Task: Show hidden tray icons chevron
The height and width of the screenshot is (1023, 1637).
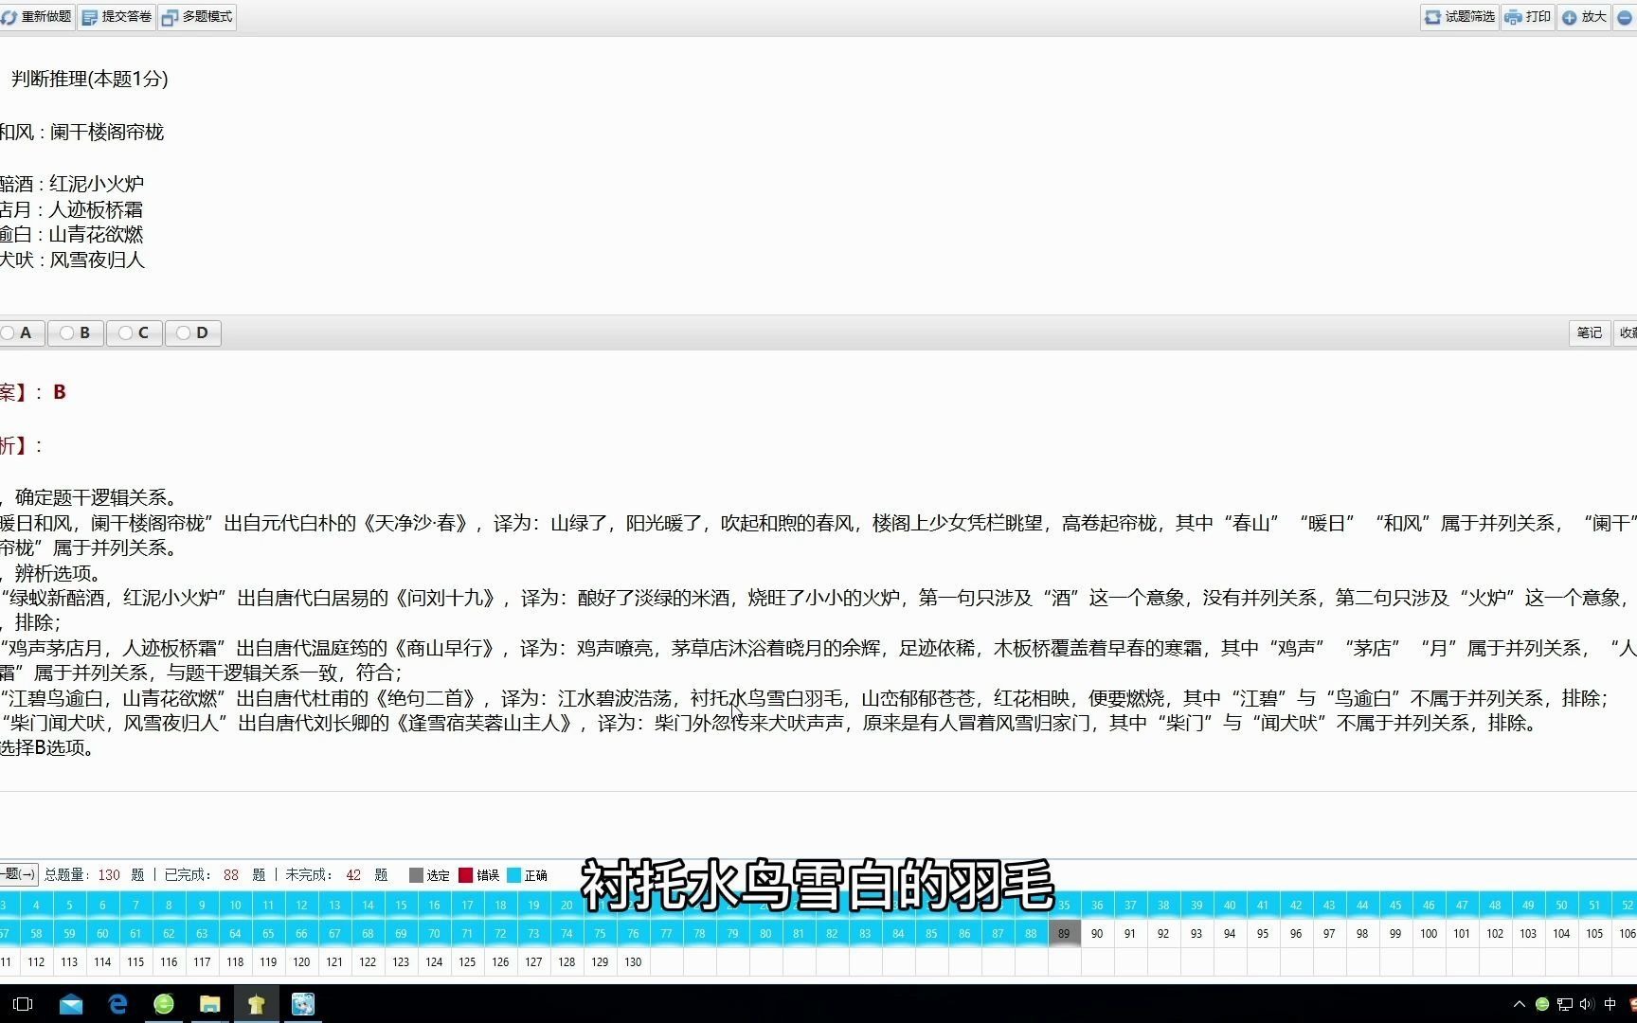Action: click(x=1520, y=1004)
